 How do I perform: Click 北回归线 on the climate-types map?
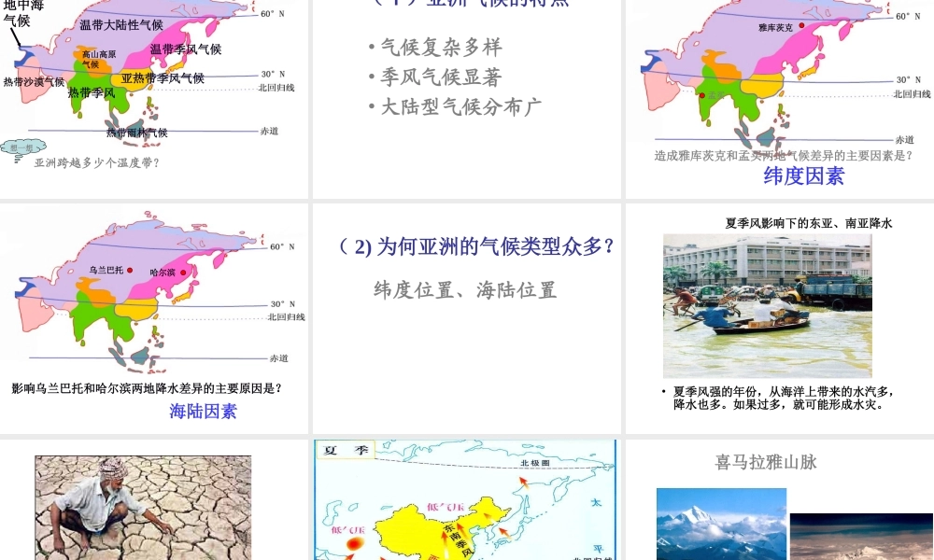(x=276, y=88)
